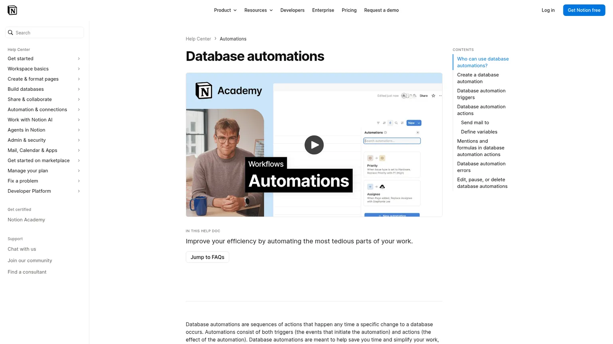The image size is (613, 344).
Task: Click the search magnifier icon in sidebar
Action: 11,33
